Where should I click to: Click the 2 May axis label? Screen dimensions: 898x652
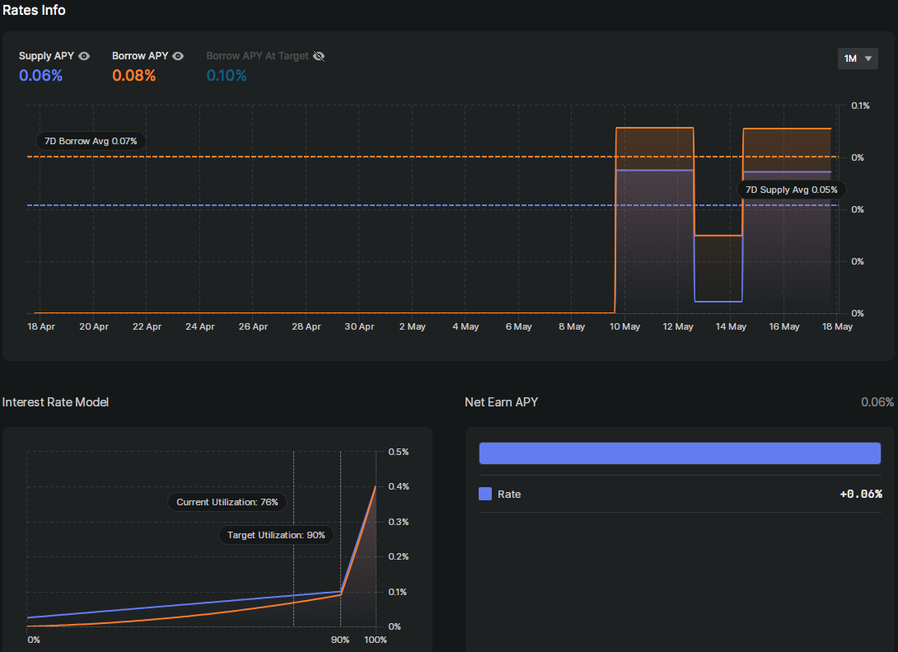coord(413,326)
